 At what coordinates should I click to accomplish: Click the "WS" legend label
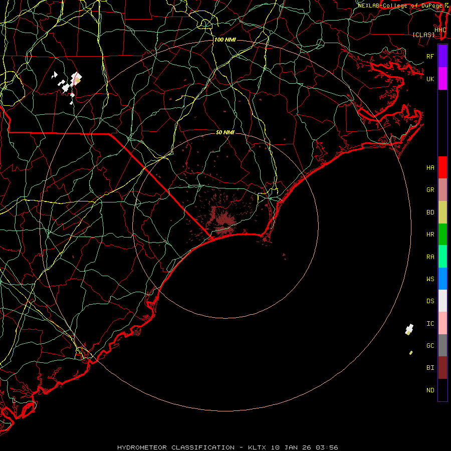click(430, 279)
